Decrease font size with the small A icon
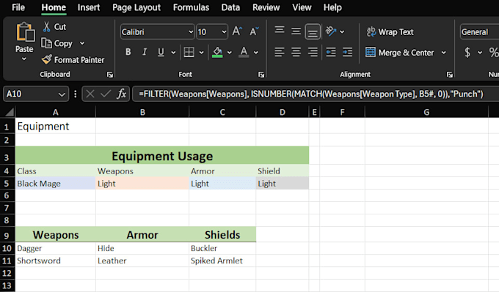 [x=254, y=31]
